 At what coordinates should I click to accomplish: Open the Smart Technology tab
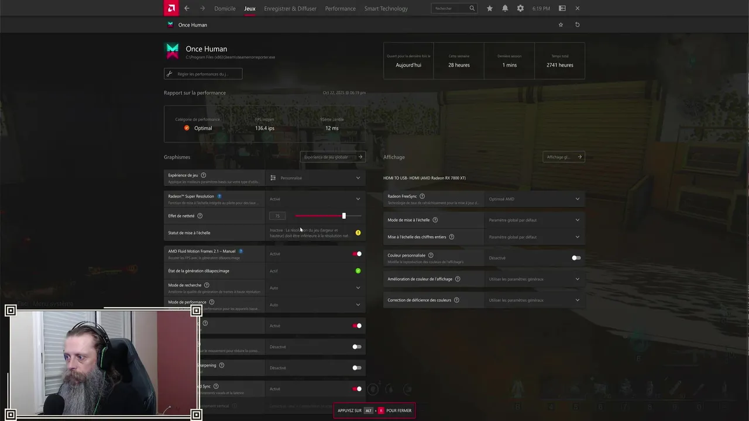coord(386,8)
